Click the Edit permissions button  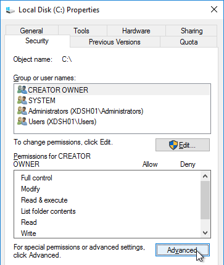(183, 145)
